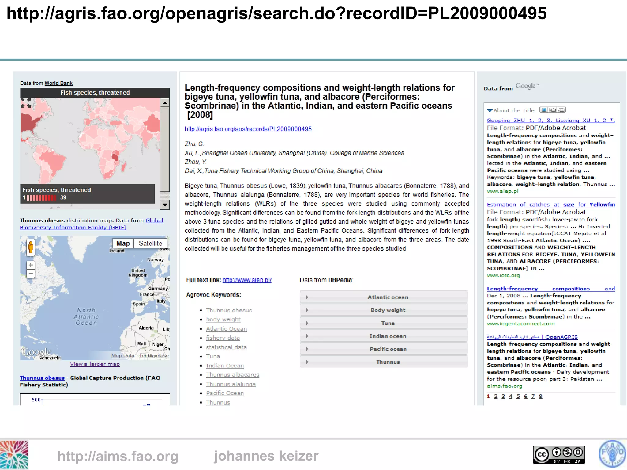Click the Thunnus obesus Agrovoc keyword

229,311
